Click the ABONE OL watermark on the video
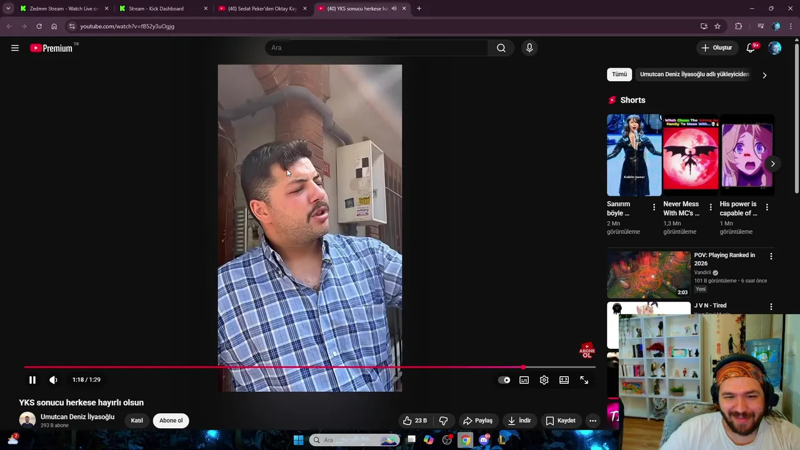Viewport: 800px width, 450px height. click(x=587, y=351)
